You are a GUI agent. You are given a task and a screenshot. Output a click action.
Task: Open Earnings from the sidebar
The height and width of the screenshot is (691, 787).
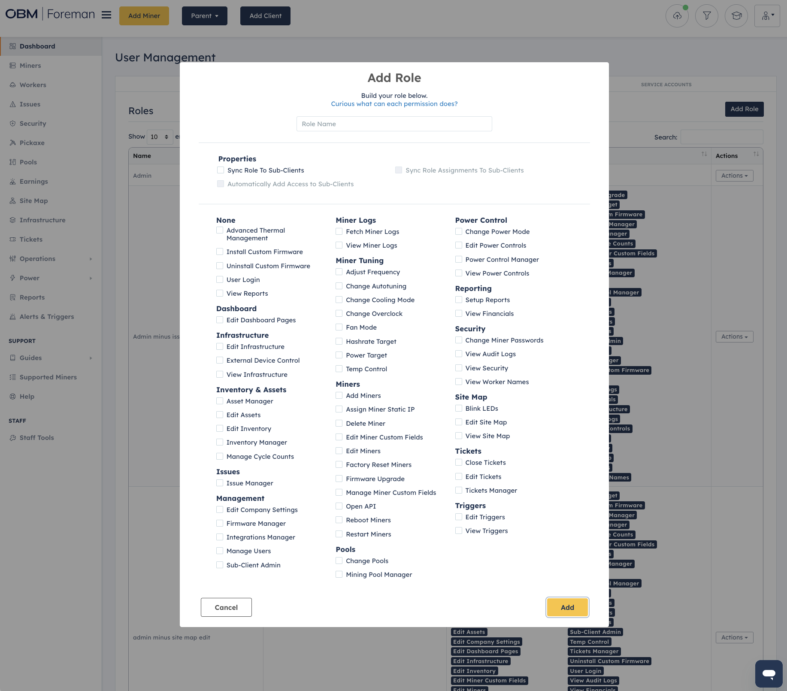[33, 182]
